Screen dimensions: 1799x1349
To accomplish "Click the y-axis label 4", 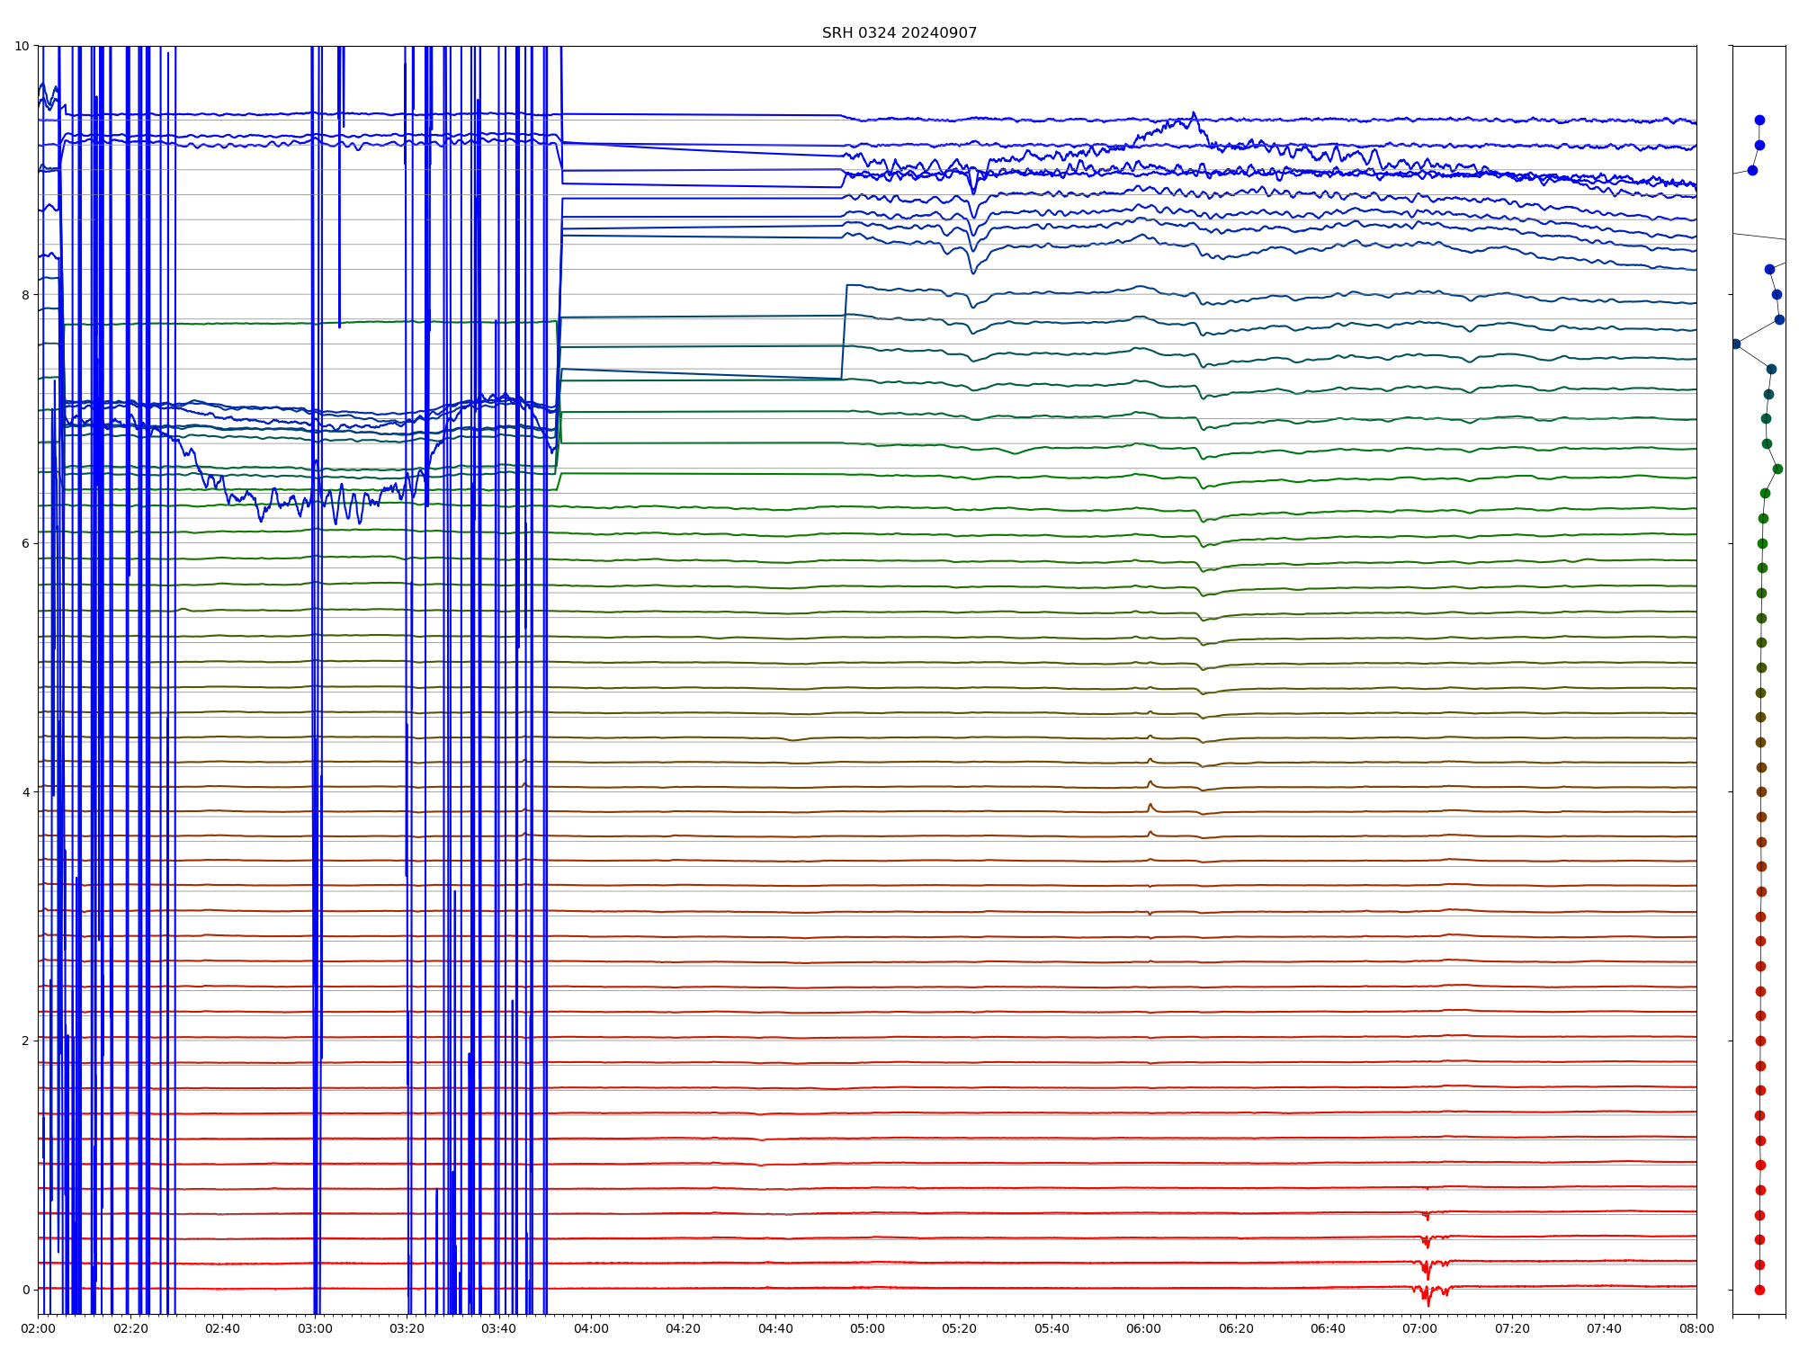I will tap(25, 792).
